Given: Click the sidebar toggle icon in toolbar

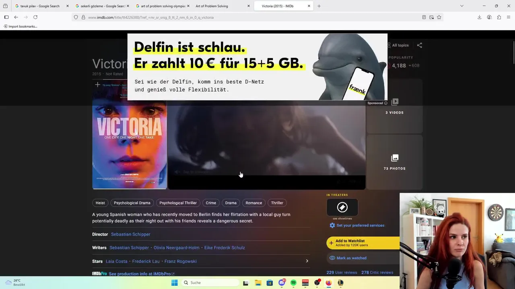Looking at the screenshot, I should (x=6, y=17).
